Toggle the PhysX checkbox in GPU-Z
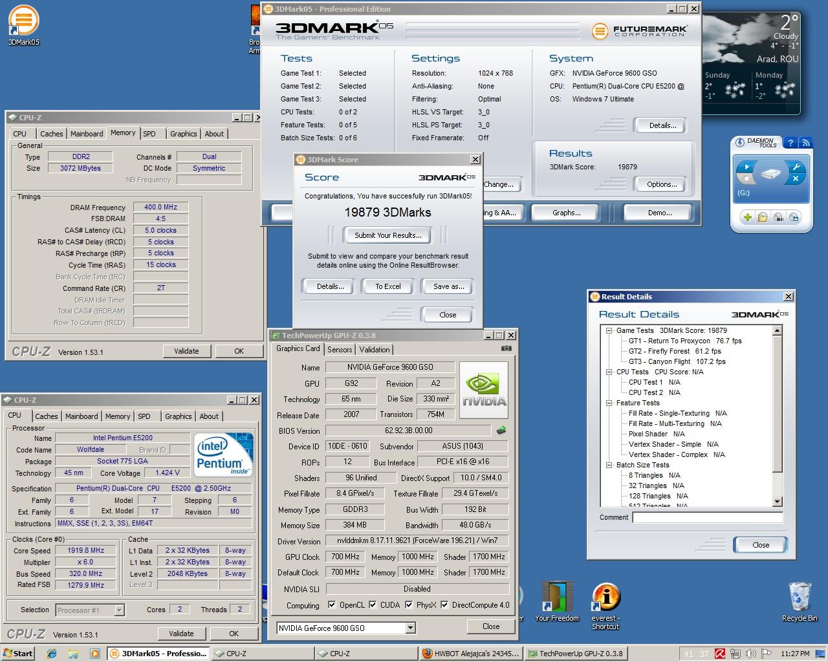828x662 pixels. 409,605
